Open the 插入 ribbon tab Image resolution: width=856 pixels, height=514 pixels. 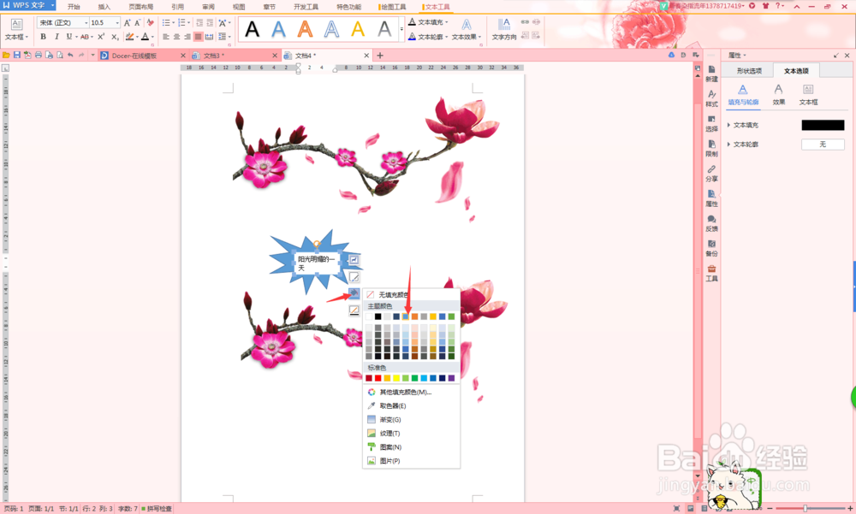[104, 7]
